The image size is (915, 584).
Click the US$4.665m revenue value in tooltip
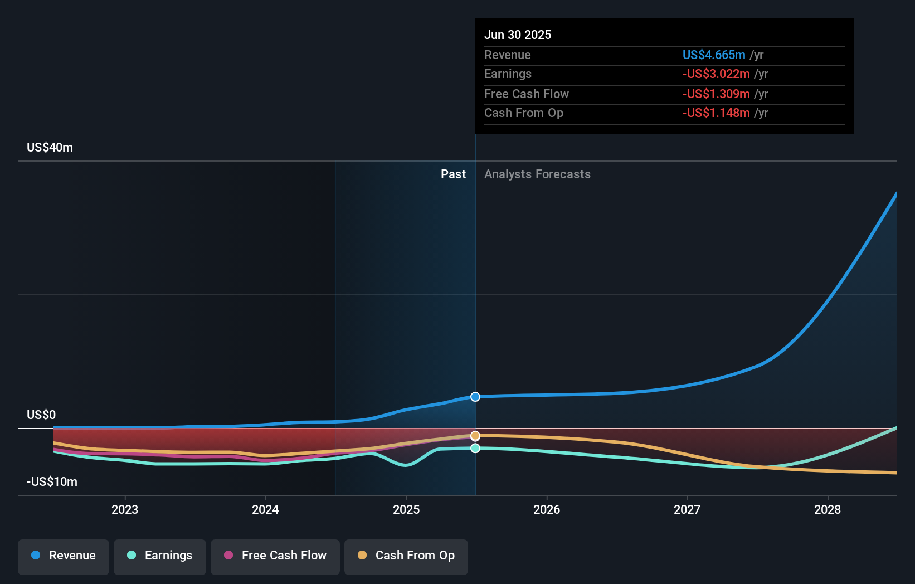click(714, 55)
